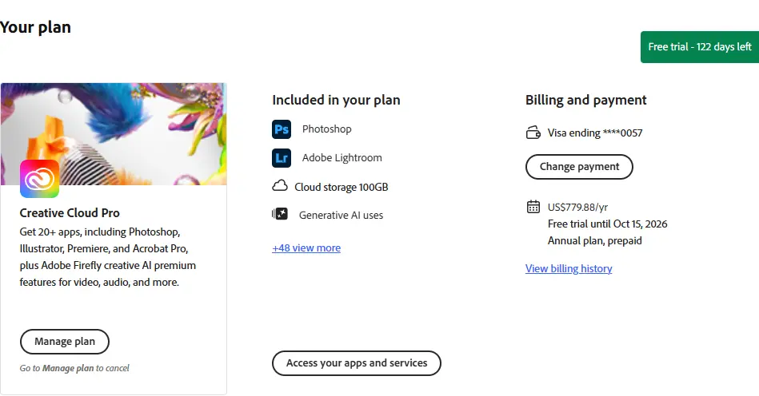This screenshot has height=396, width=759.
Task: Open the Manage plan button
Action: (64, 342)
